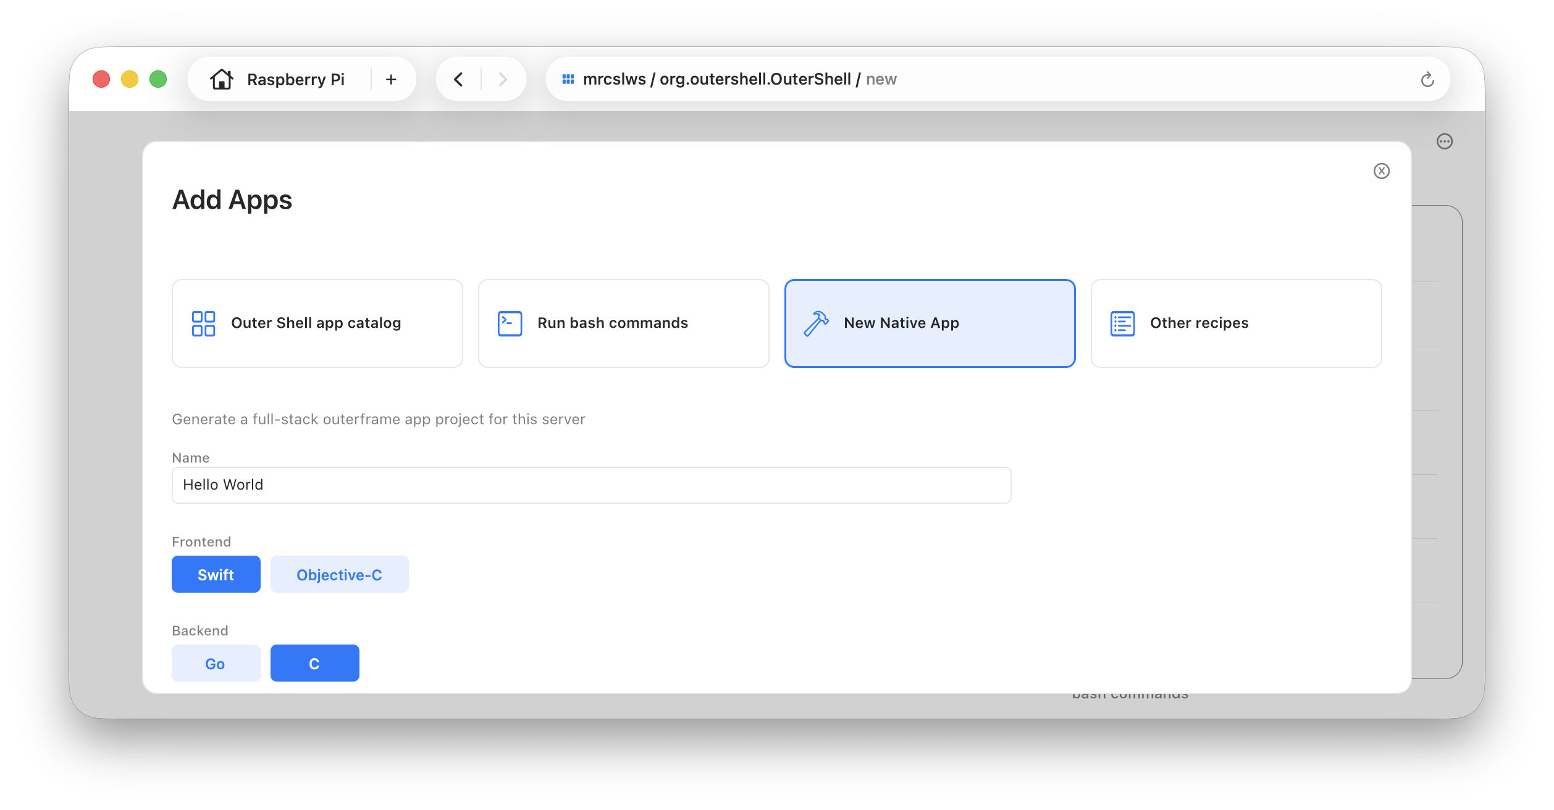The height and width of the screenshot is (810, 1554).
Task: Click the Raspberry Pi tab title
Action: (296, 79)
